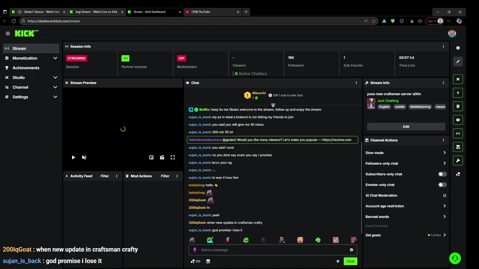
Task: Open a new browser tab
Action: pyautogui.click(x=246, y=12)
